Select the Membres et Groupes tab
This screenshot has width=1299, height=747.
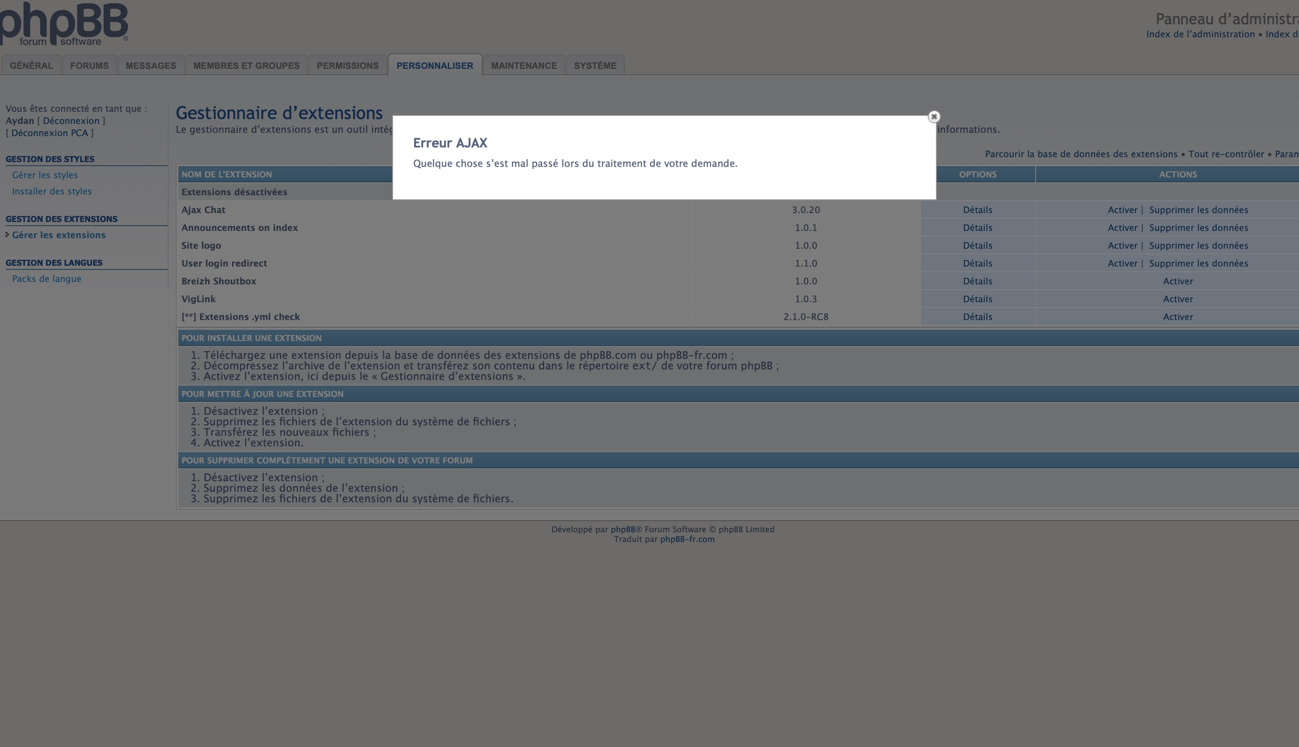[x=246, y=66]
